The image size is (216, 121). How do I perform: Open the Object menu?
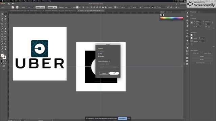[21, 1]
